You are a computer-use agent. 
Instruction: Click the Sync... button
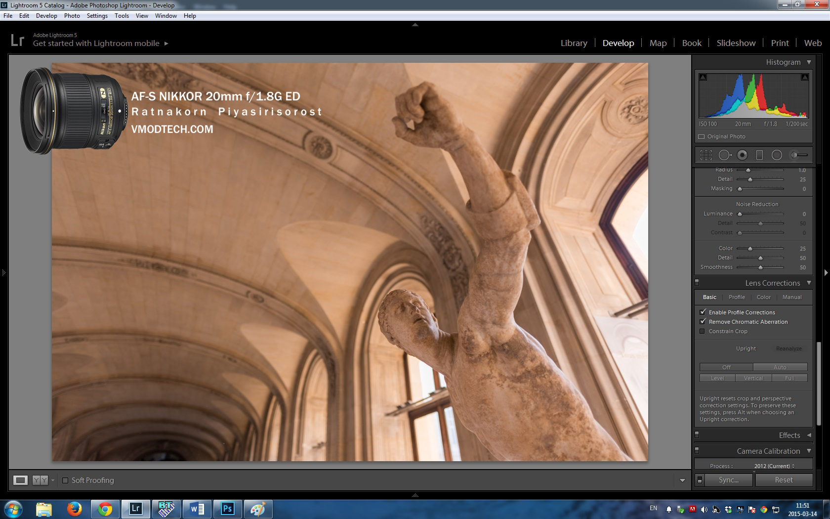click(x=729, y=480)
